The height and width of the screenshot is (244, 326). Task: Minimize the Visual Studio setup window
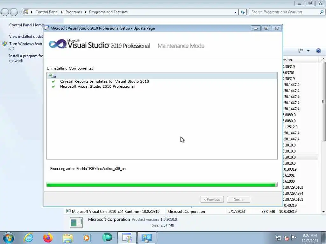coord(256,28)
